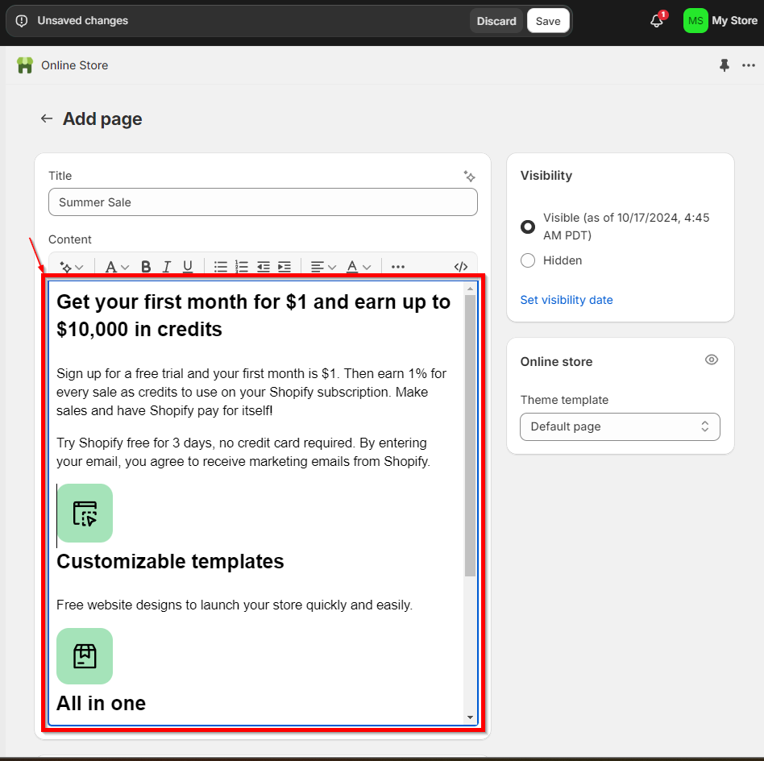
Task: Select the All in one box image
Action: (85, 656)
